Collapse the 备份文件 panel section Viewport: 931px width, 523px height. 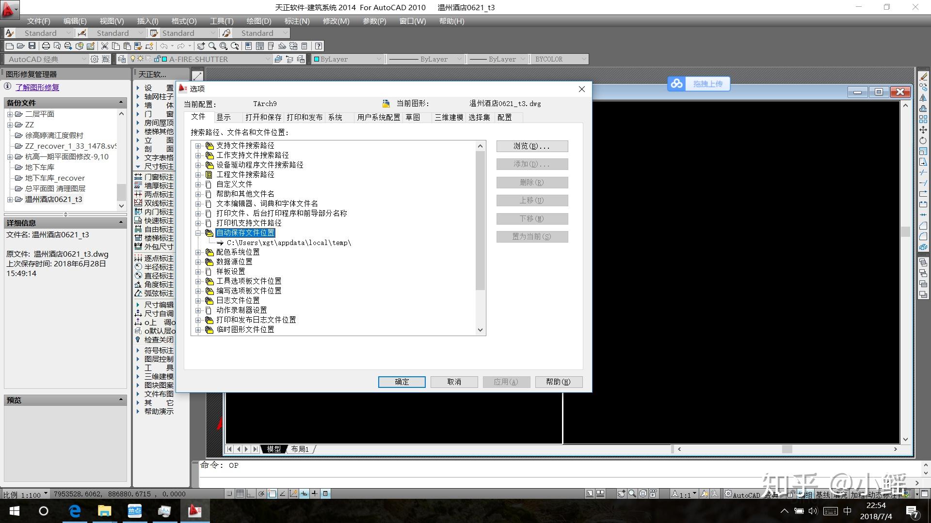(121, 103)
